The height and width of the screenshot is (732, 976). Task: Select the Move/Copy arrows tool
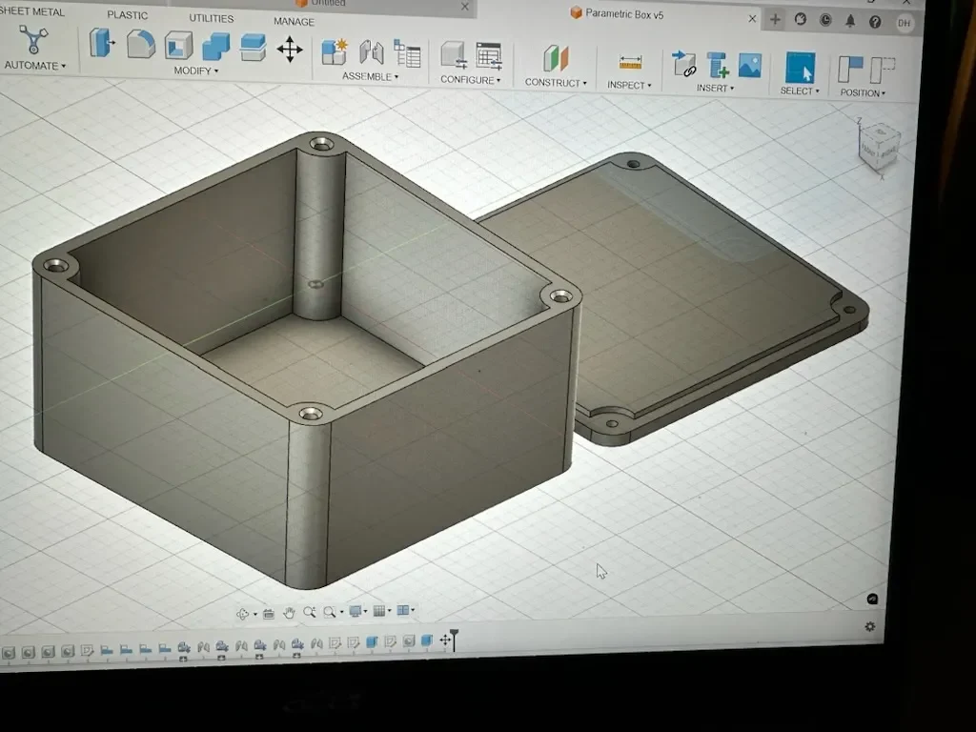pyautogui.click(x=290, y=50)
